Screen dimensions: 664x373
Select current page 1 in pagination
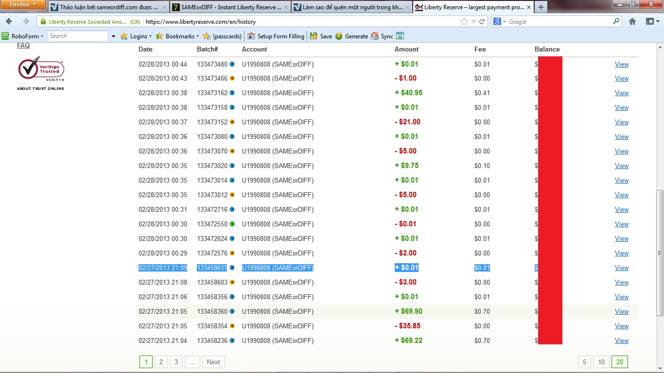click(146, 362)
